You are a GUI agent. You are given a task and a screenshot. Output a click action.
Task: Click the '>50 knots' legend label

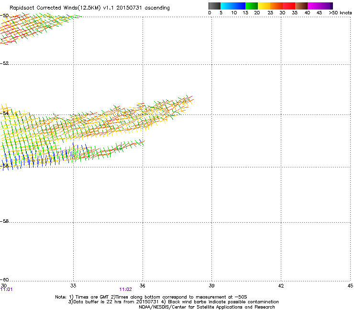coord(340,13)
